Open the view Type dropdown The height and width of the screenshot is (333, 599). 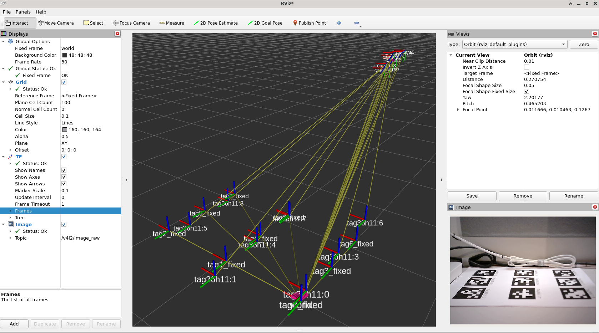[563, 44]
